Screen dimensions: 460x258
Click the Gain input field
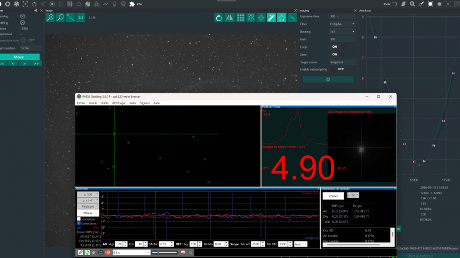point(342,39)
